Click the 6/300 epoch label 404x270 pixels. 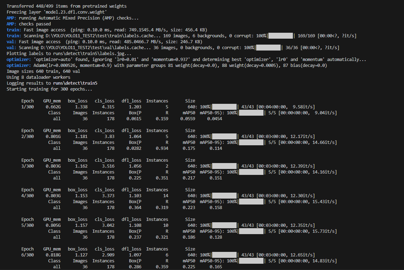tap(28, 255)
